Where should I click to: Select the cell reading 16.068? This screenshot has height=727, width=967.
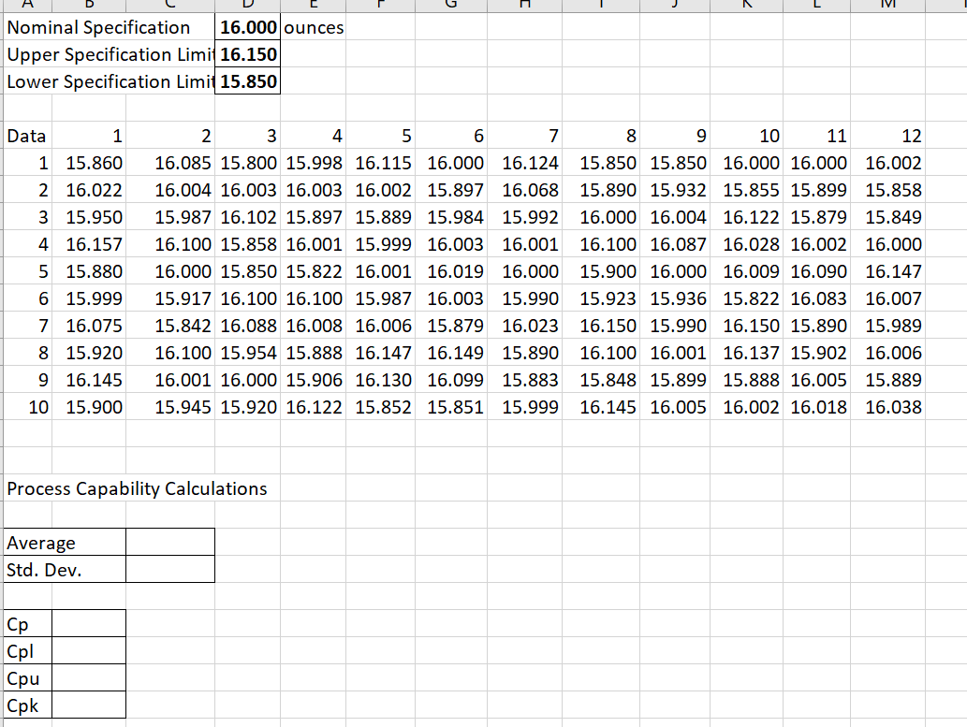pyautogui.click(x=525, y=190)
